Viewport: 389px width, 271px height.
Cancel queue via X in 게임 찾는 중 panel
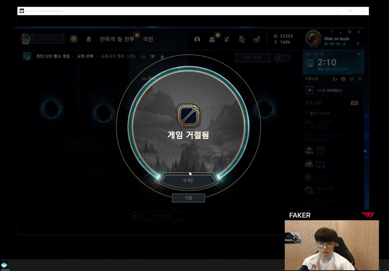[359, 54]
